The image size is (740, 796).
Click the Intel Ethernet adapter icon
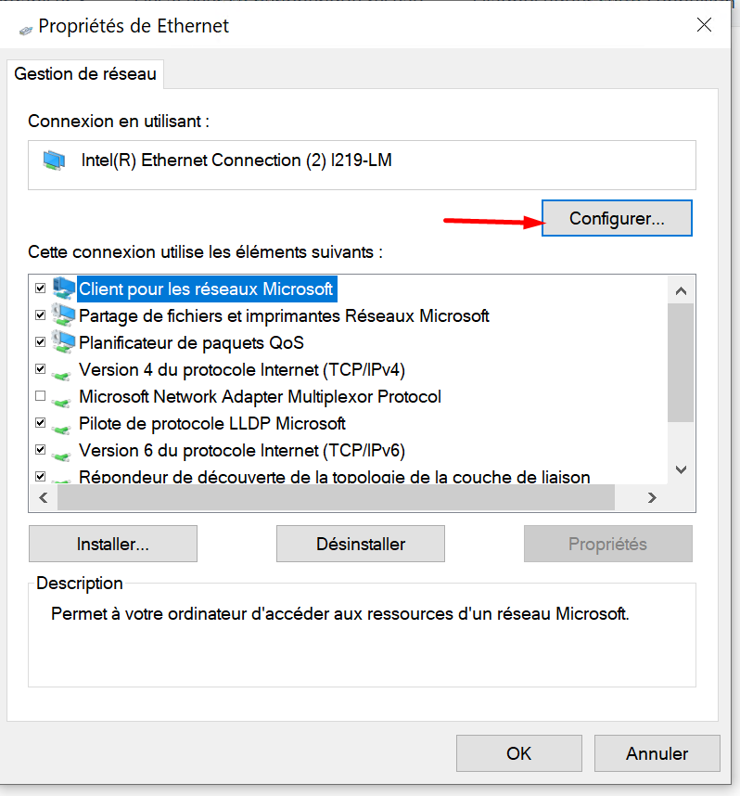pyautogui.click(x=54, y=160)
